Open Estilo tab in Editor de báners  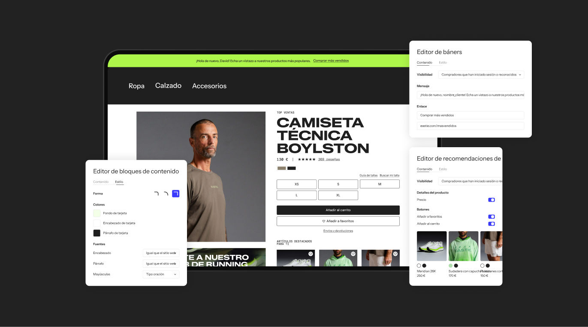coord(443,63)
